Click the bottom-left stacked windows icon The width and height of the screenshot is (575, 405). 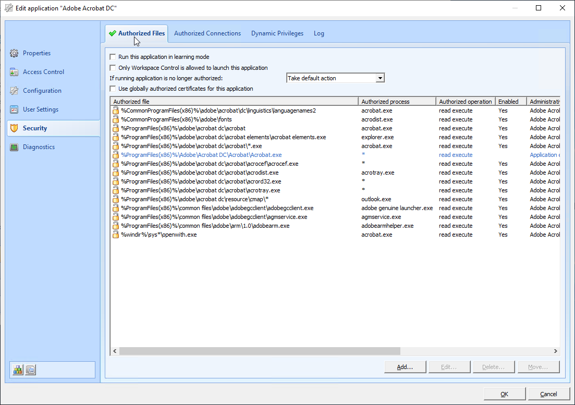[x=30, y=370]
